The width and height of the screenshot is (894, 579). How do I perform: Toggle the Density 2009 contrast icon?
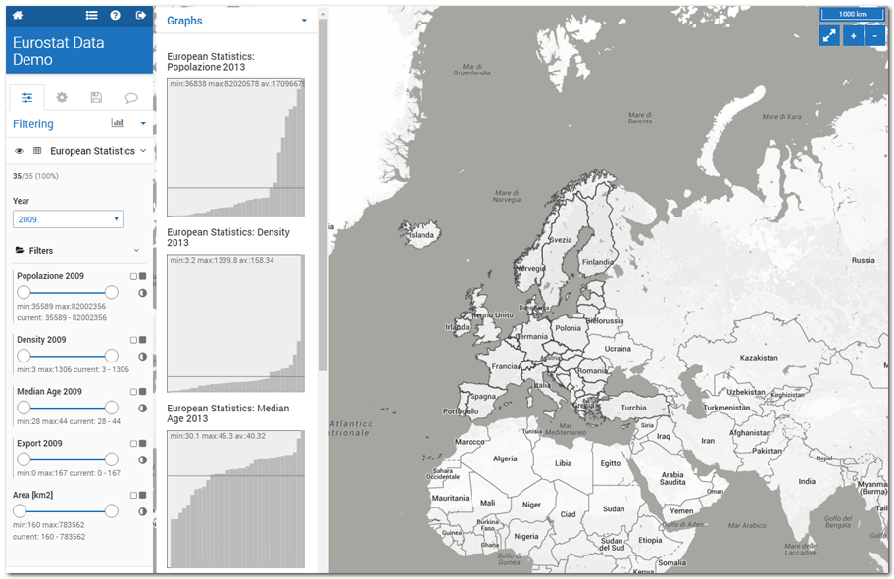(x=142, y=357)
